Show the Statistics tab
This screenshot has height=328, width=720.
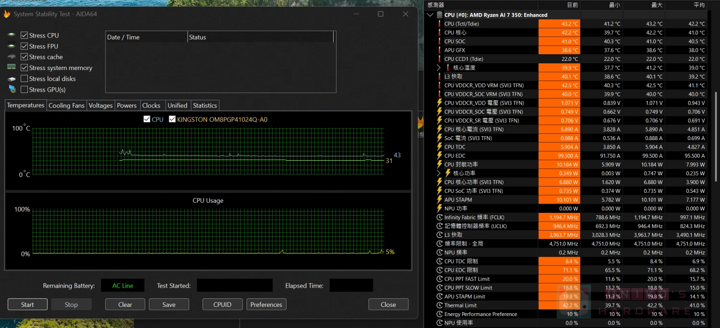point(205,105)
